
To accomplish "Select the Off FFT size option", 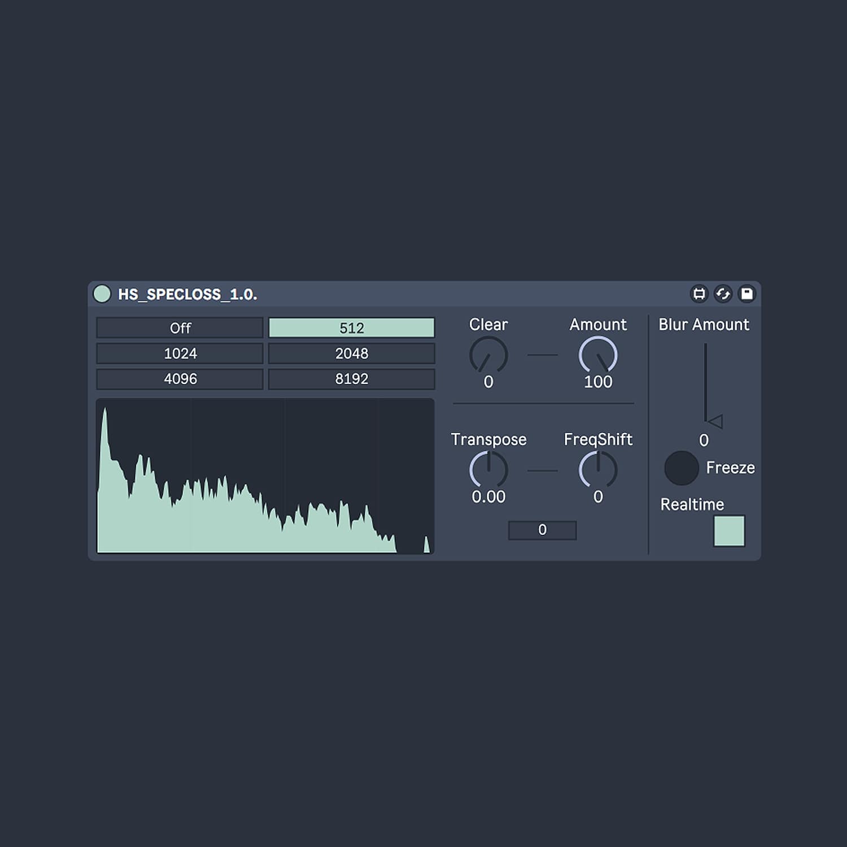I will 180,328.
